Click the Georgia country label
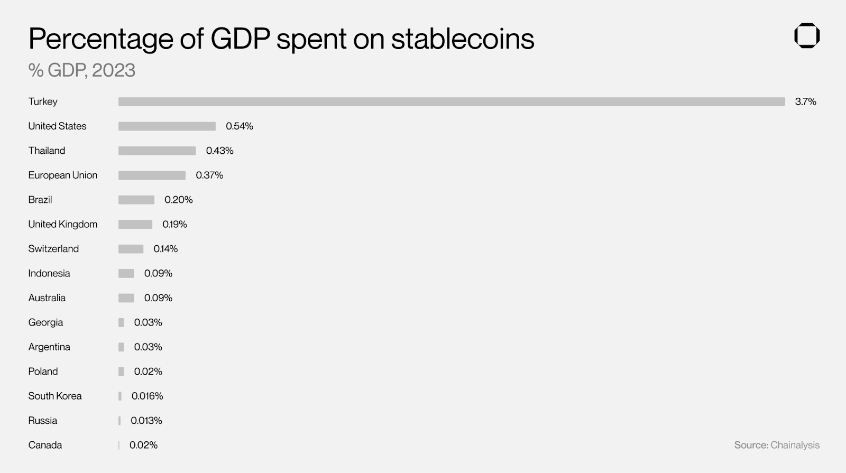This screenshot has width=846, height=473. click(x=45, y=322)
